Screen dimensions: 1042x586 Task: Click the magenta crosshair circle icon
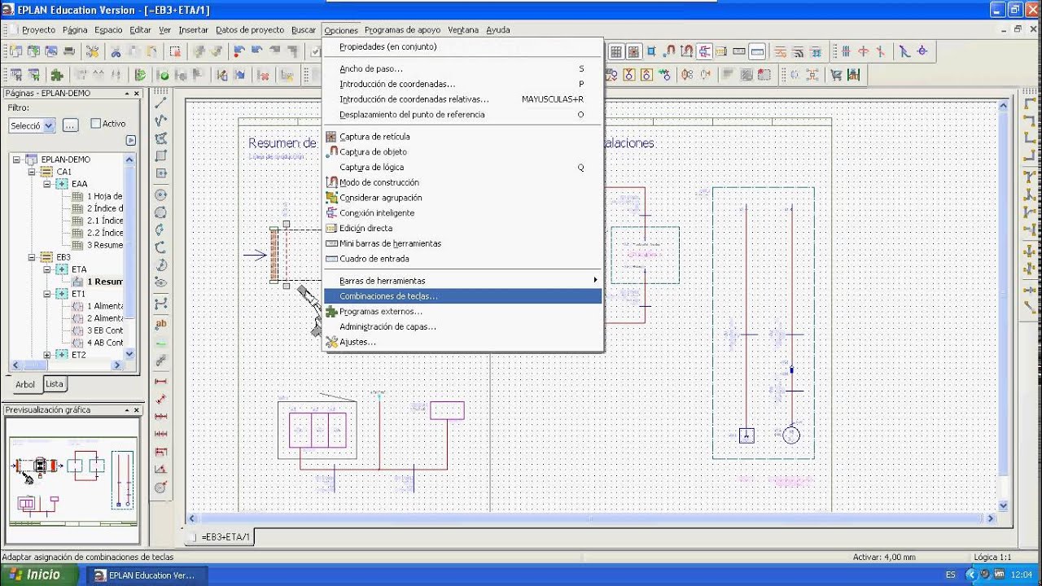point(922,51)
